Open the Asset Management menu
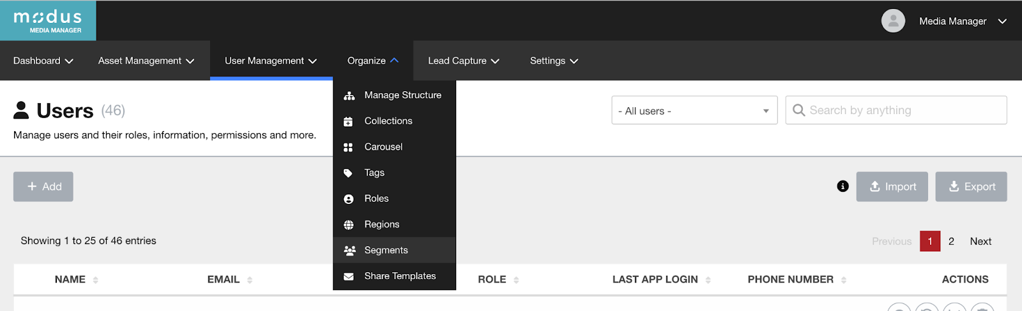The width and height of the screenshot is (1022, 311). coord(146,61)
